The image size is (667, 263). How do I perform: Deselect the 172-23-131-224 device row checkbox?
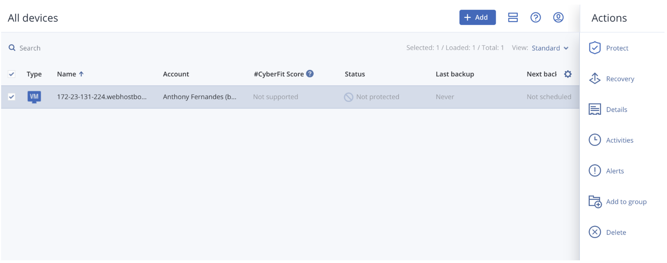click(x=11, y=97)
